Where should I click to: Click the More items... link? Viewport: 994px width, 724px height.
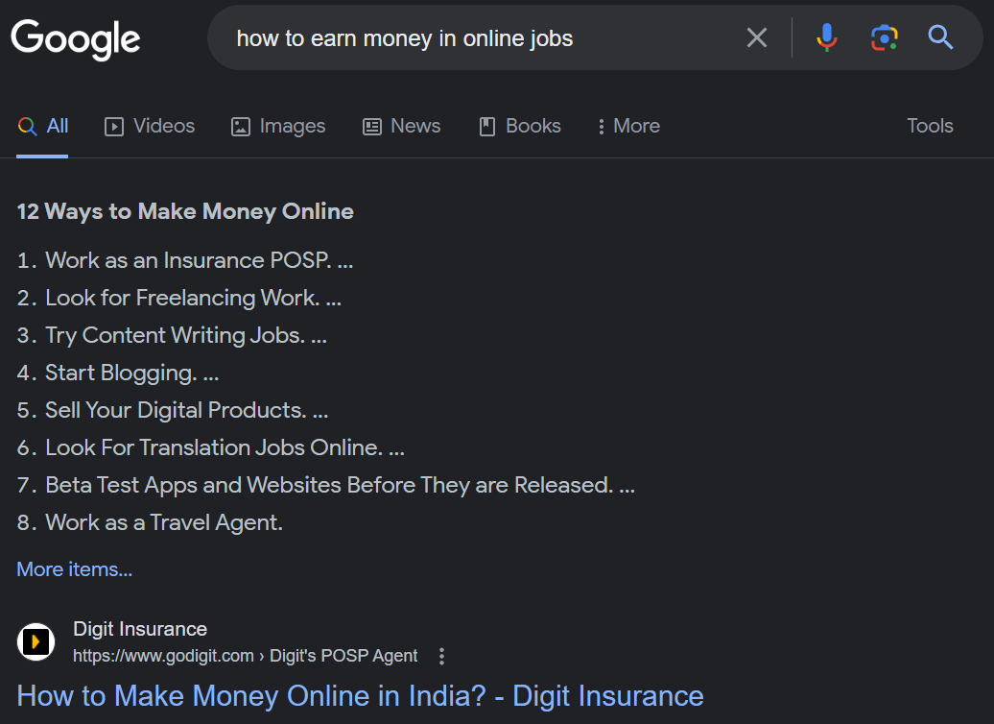pos(75,569)
